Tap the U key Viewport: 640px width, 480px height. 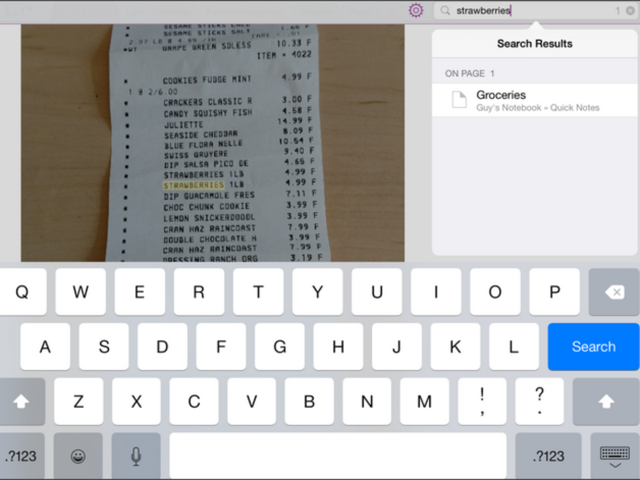point(377,292)
